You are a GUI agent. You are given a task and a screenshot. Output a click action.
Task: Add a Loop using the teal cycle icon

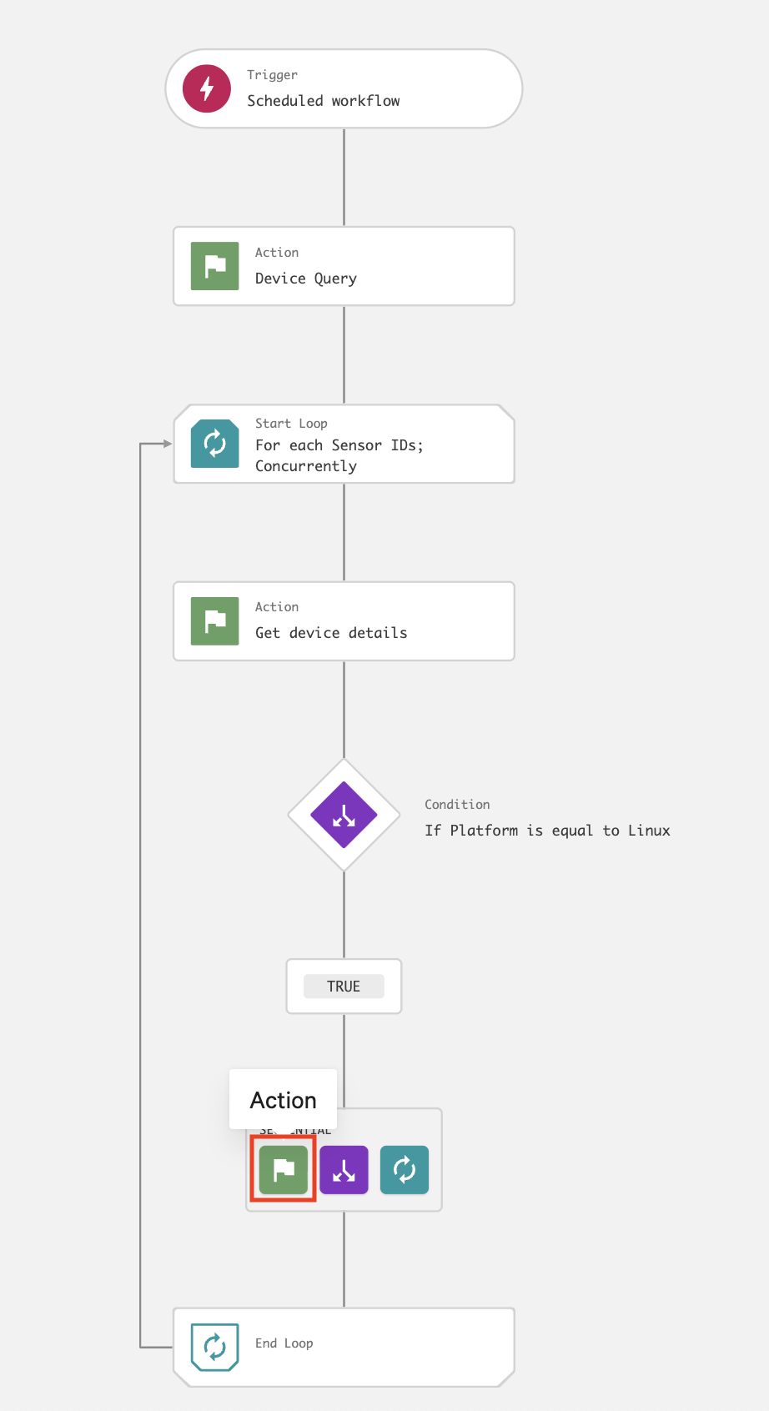pyautogui.click(x=405, y=1170)
